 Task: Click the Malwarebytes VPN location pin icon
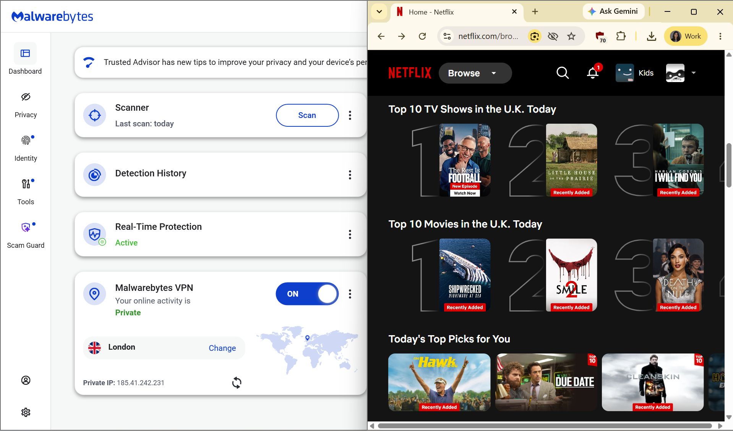94,294
